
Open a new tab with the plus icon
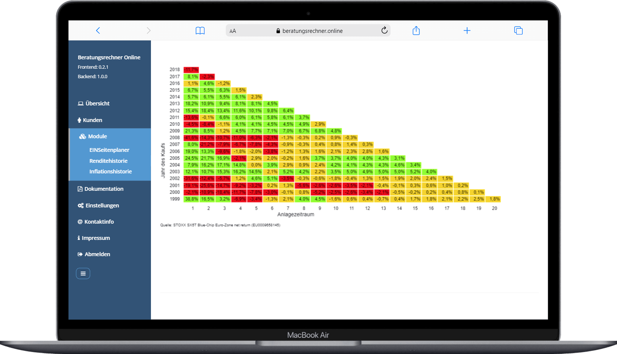pos(467,31)
